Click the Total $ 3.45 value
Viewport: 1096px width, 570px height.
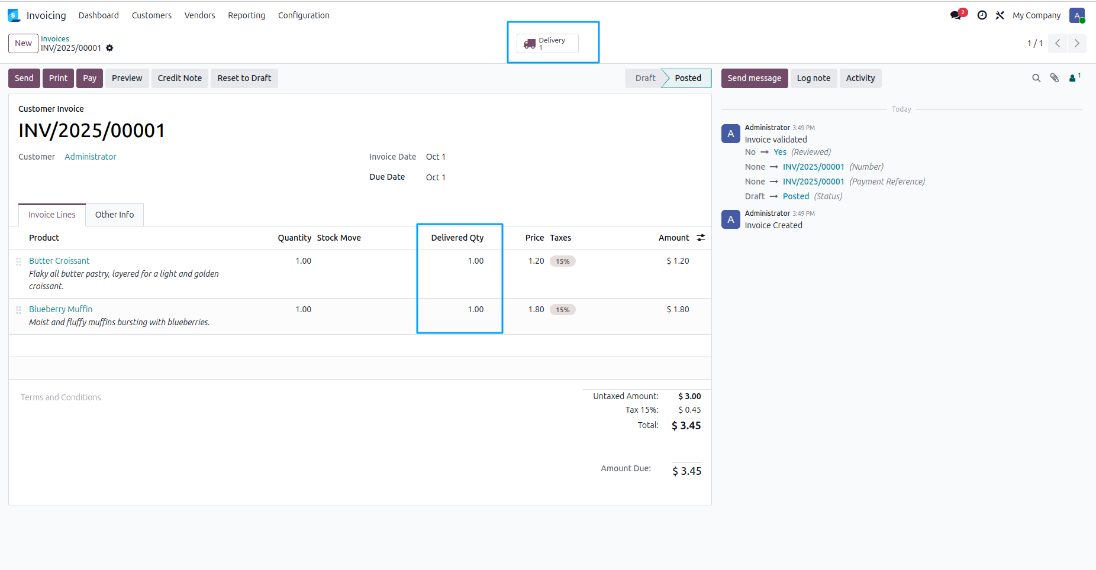click(x=686, y=426)
